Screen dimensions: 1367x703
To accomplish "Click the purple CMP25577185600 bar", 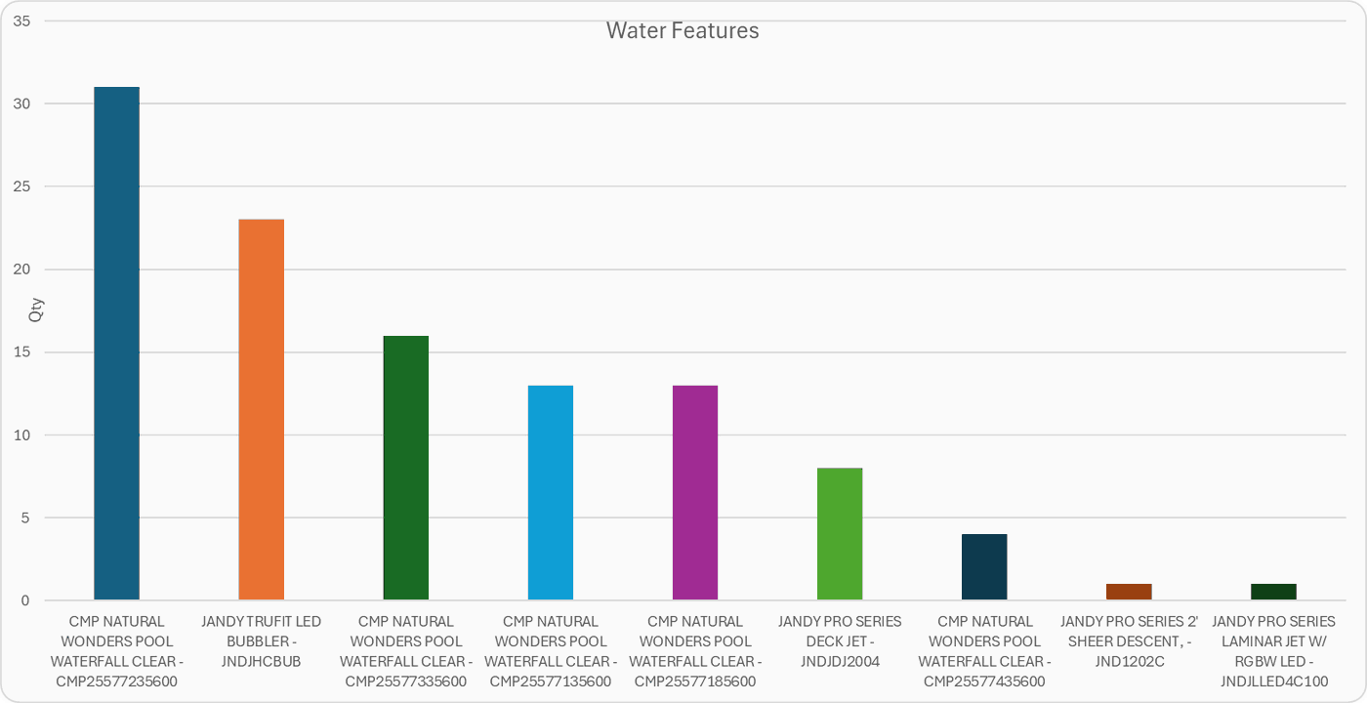I will pos(694,492).
